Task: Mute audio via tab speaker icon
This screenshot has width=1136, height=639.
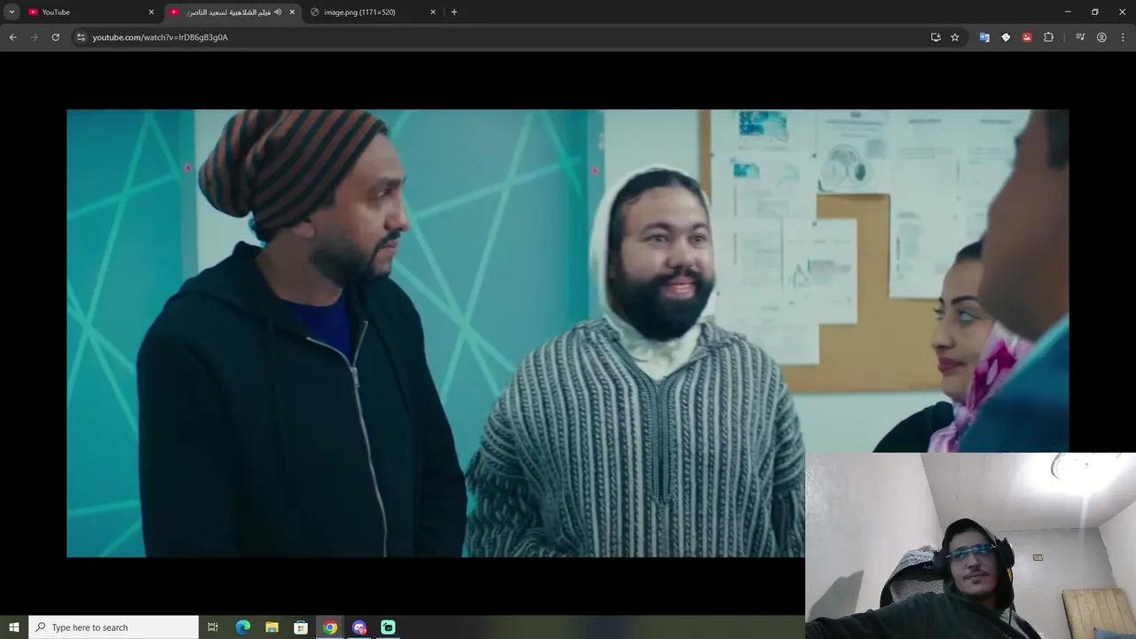Action: click(278, 12)
